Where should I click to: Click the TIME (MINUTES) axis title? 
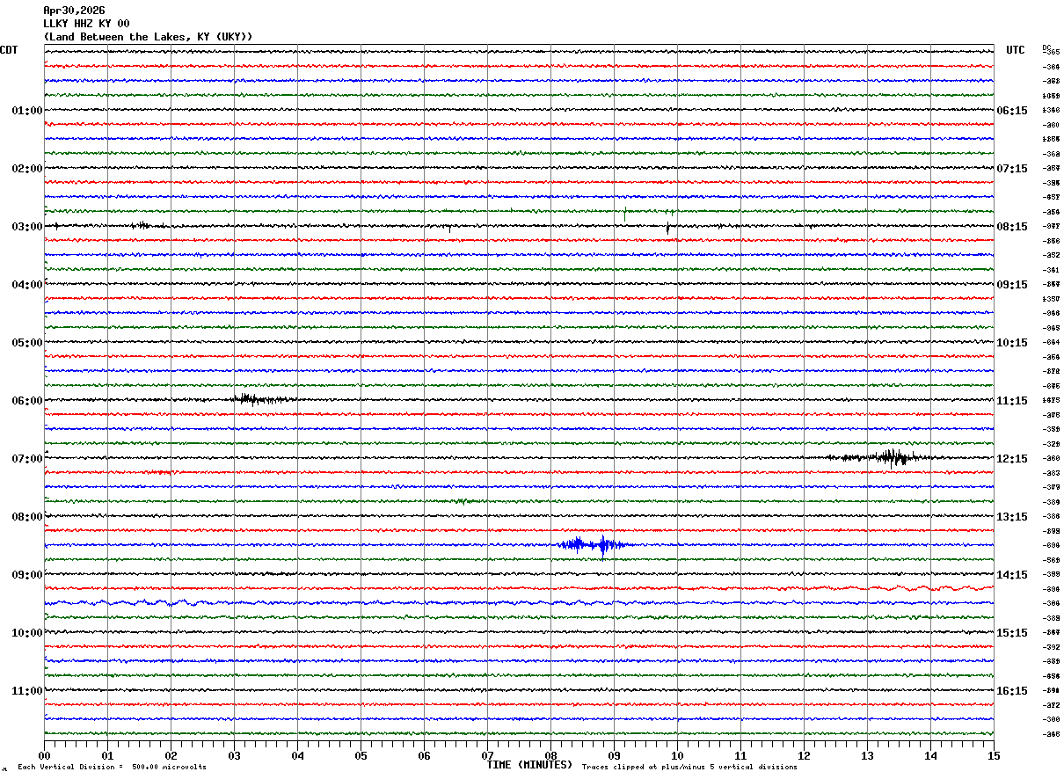(x=529, y=765)
